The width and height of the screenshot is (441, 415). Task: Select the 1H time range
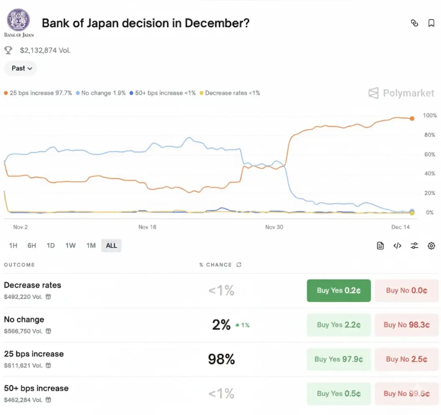point(13,246)
